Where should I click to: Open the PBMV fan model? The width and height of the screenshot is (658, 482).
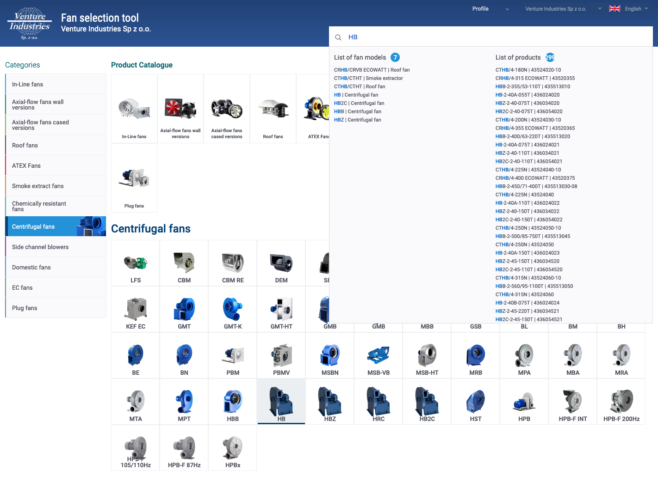coord(281,355)
